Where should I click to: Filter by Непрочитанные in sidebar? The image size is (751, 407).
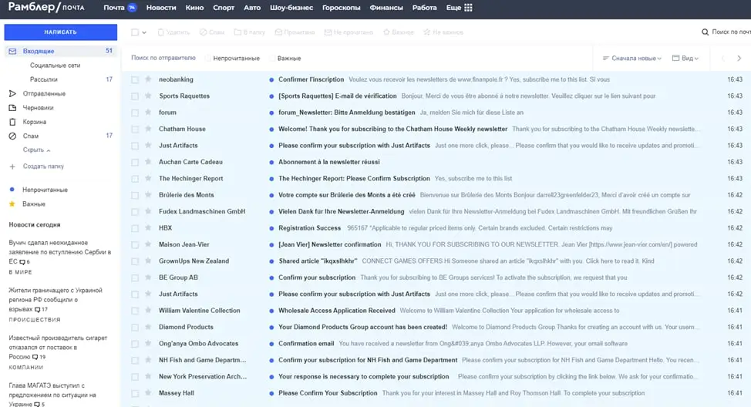[45, 190]
